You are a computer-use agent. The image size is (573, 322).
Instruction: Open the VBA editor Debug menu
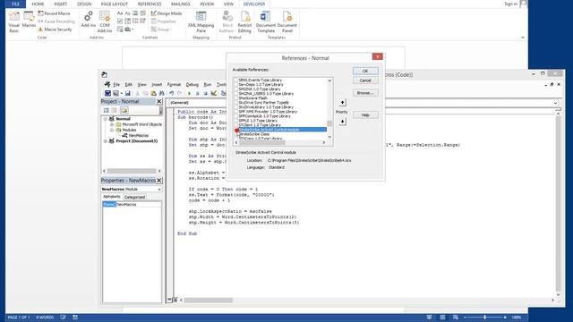192,84
